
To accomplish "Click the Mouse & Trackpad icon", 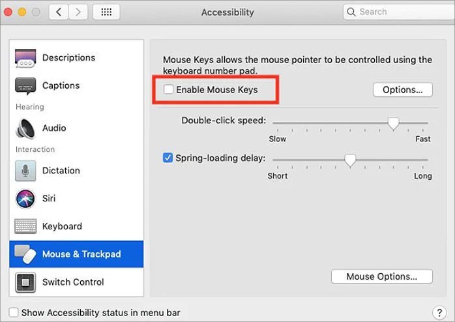I will (25, 254).
